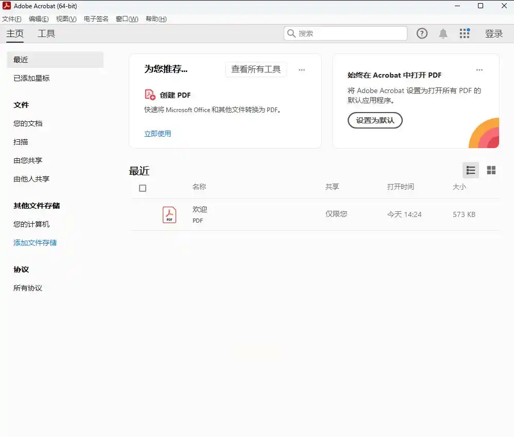Click the help question mark icon
514x437 pixels.
click(x=422, y=33)
